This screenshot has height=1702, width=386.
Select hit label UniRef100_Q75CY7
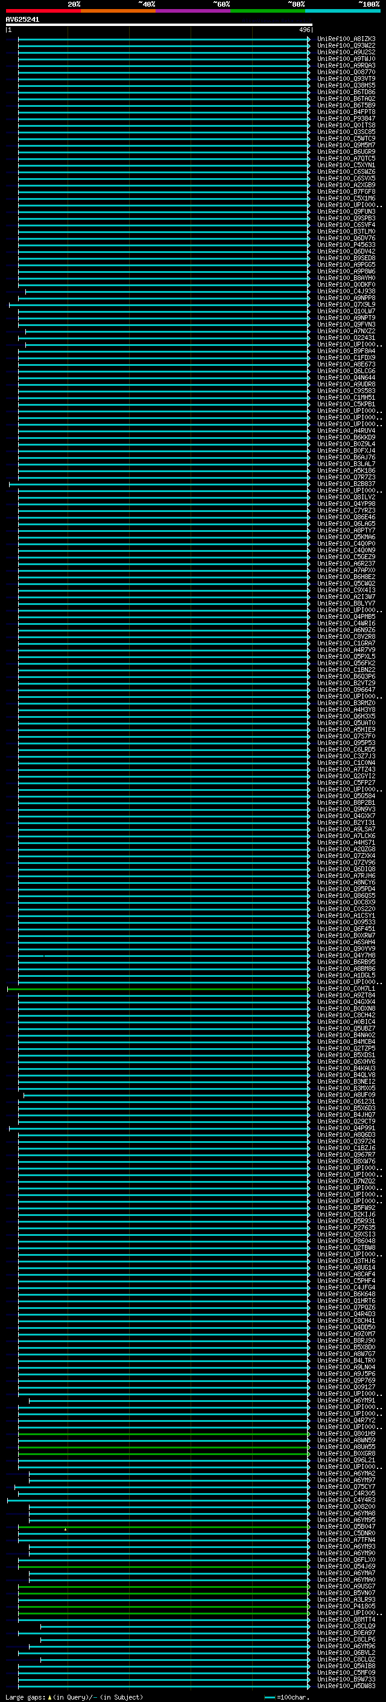346,1487
